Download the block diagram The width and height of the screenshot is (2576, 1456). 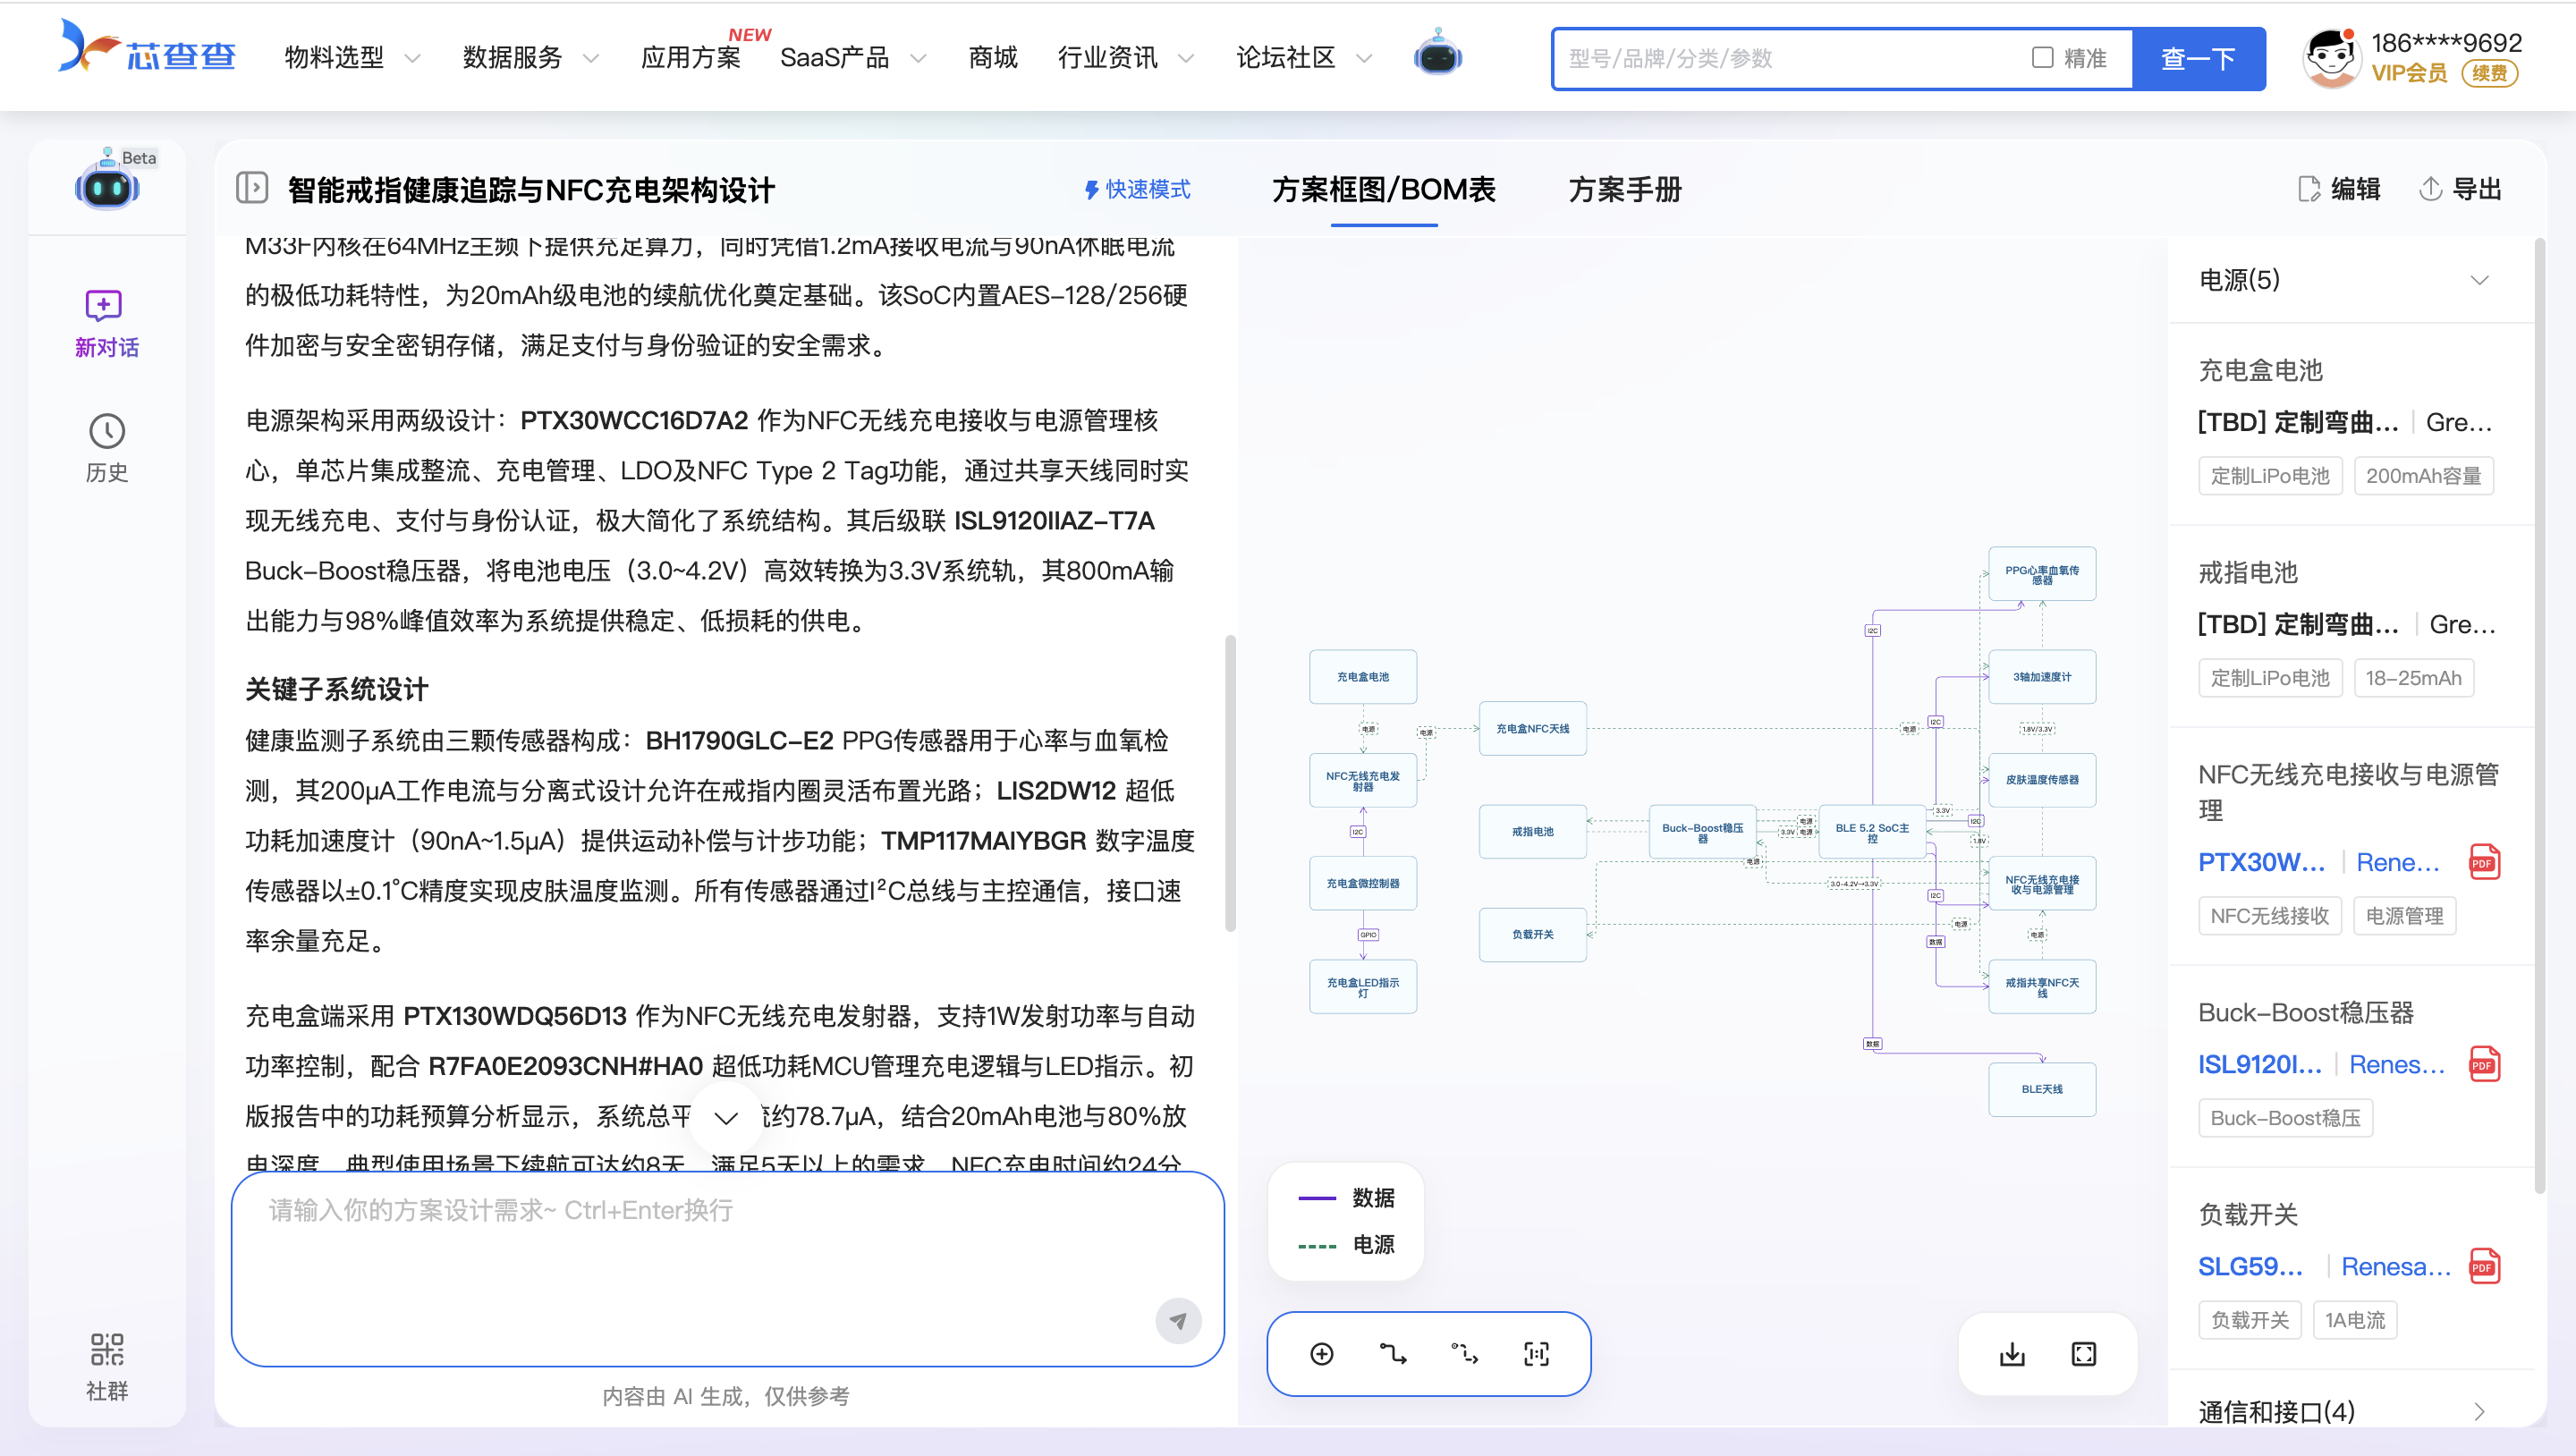point(2012,1354)
